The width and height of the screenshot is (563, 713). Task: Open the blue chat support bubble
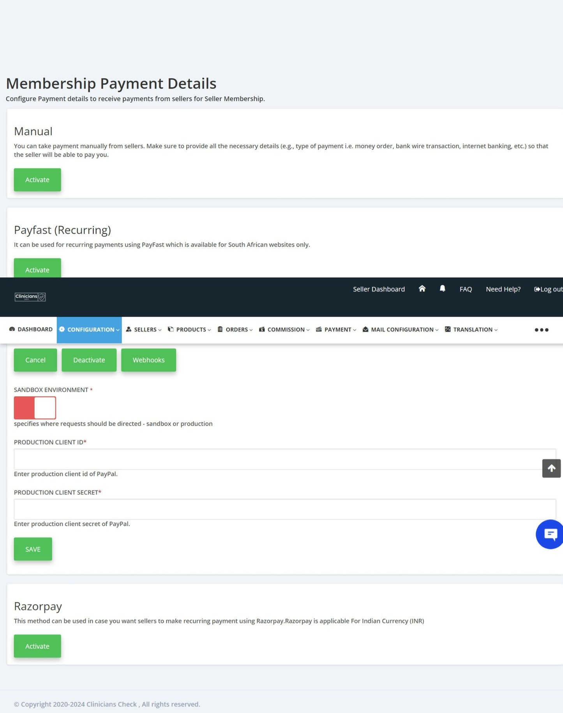tap(550, 534)
